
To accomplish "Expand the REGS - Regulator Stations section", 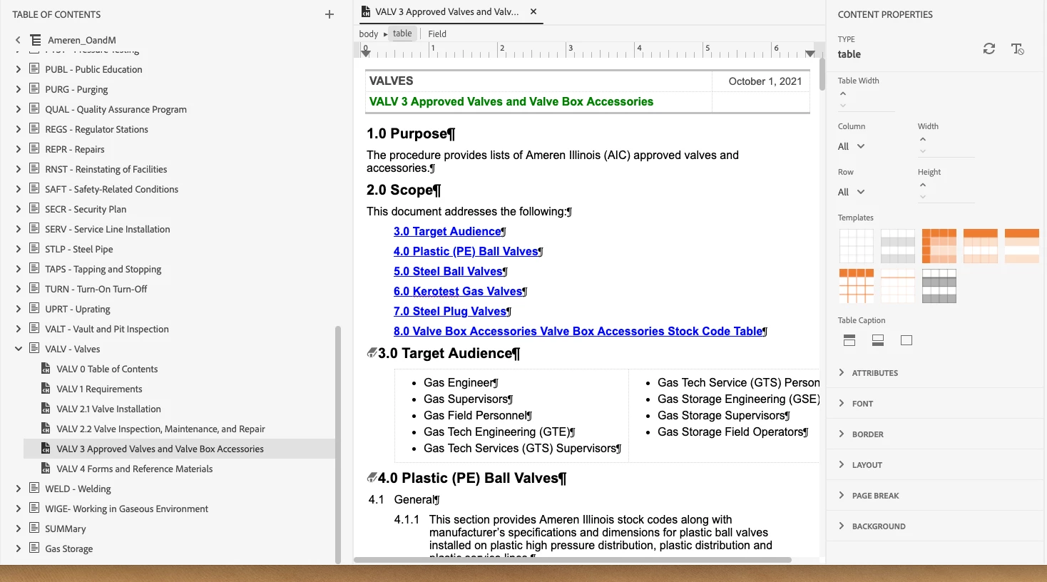I will click(18, 129).
